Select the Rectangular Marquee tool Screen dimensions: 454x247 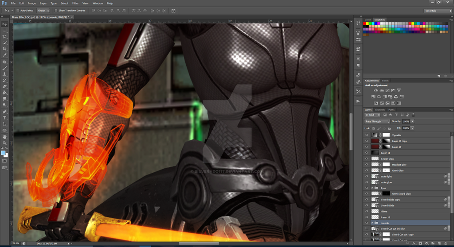(x=4, y=31)
